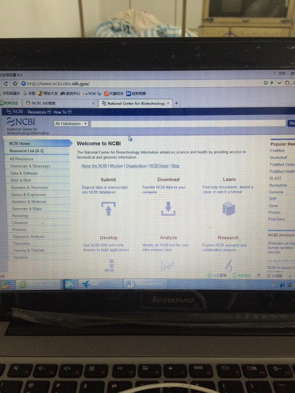Click the lightning bolt icon in address bar
Screen dimensions: 295x393
click(x=272, y=83)
